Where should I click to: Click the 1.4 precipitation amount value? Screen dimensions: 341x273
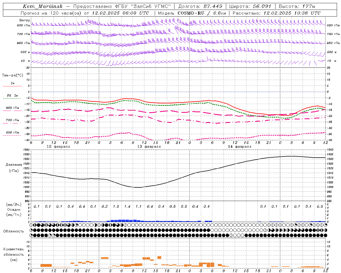(127, 207)
